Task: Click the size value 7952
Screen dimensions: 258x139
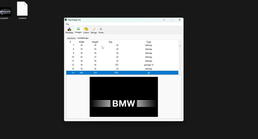Action: click(x=116, y=73)
